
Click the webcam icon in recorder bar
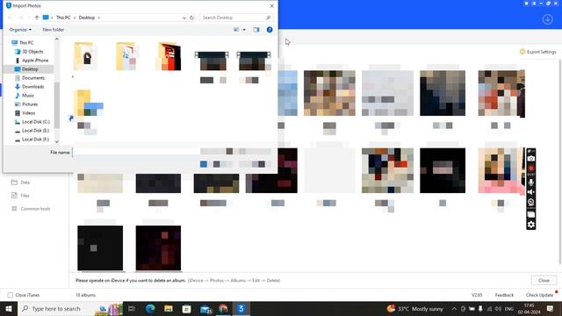click(x=530, y=202)
